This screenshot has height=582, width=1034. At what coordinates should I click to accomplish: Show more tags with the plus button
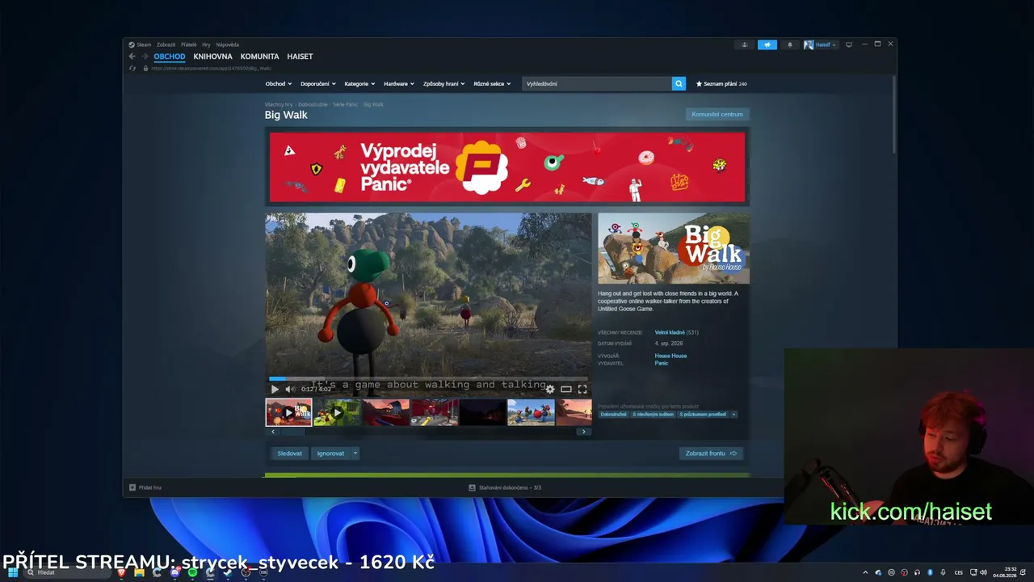pos(733,414)
